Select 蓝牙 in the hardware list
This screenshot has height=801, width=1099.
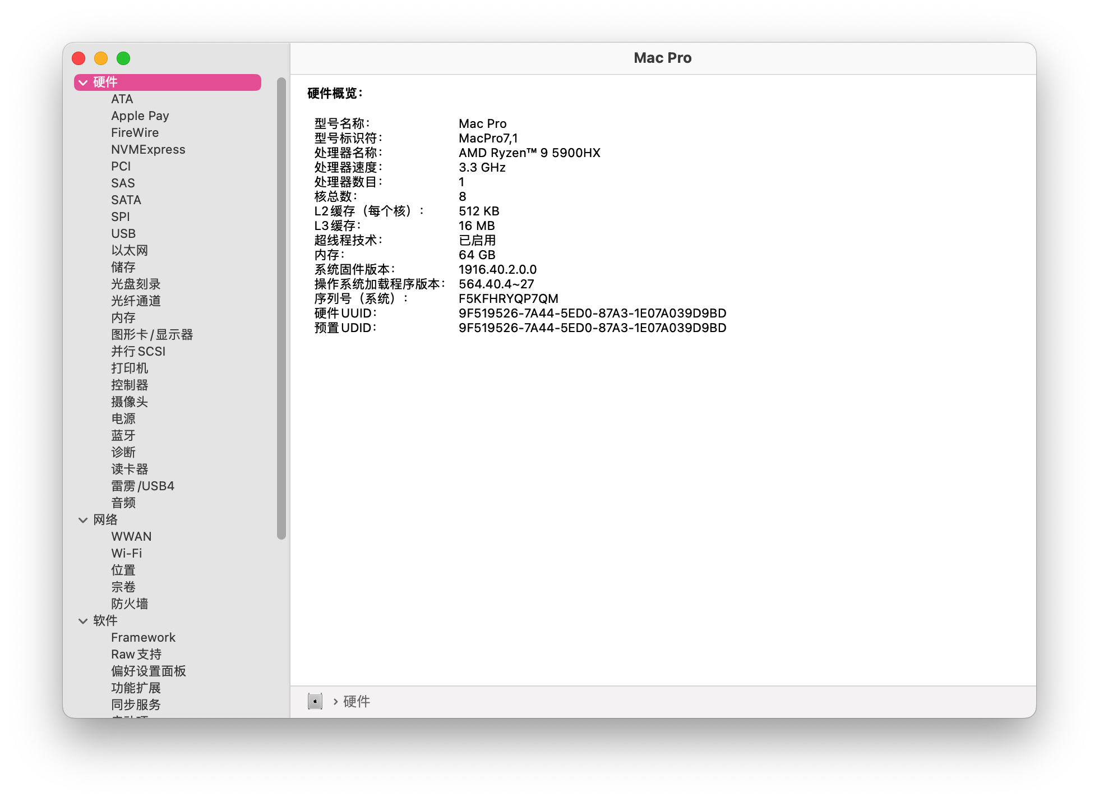123,436
